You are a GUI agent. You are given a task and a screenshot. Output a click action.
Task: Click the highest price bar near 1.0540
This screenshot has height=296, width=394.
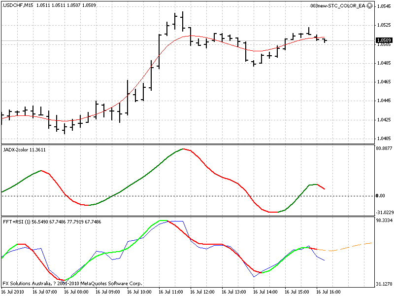183,21
